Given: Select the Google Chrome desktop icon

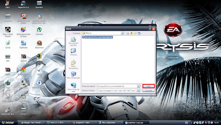Looking at the screenshot, I should tap(23, 71).
